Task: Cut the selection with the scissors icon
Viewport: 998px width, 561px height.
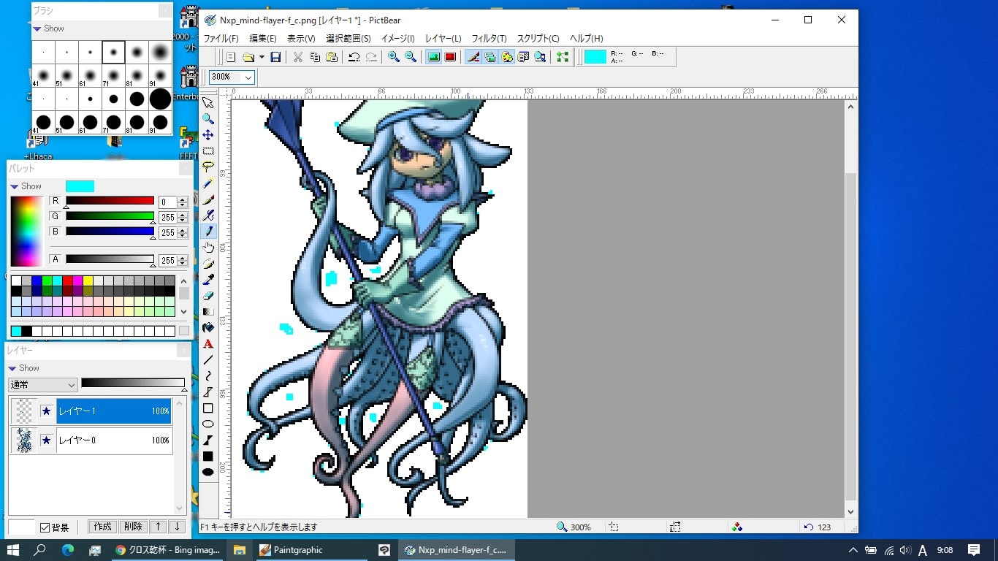Action: pos(298,57)
